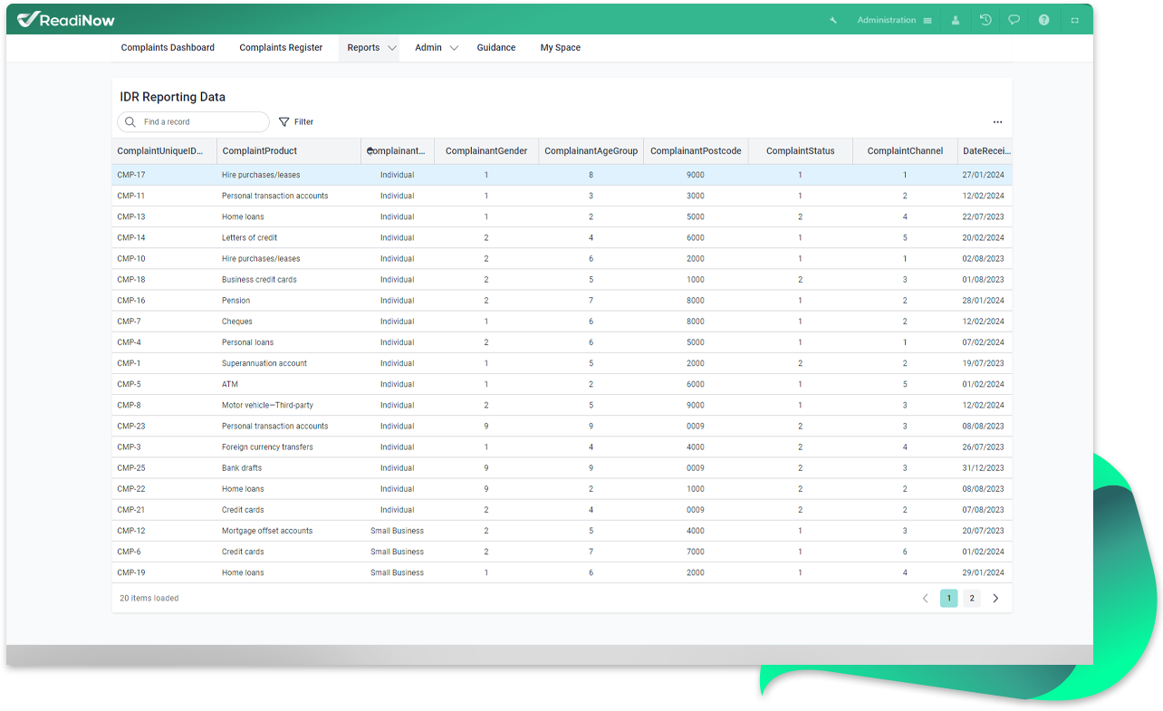Click the ReadiNow logo

tap(66, 20)
